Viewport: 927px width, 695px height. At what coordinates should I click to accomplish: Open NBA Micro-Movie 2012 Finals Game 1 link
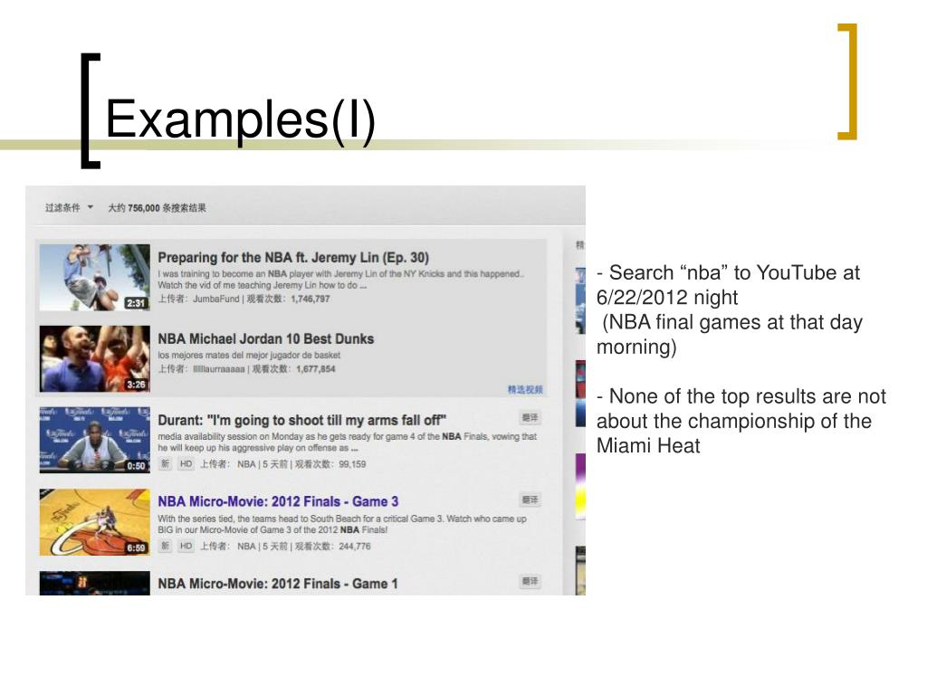tap(278, 584)
